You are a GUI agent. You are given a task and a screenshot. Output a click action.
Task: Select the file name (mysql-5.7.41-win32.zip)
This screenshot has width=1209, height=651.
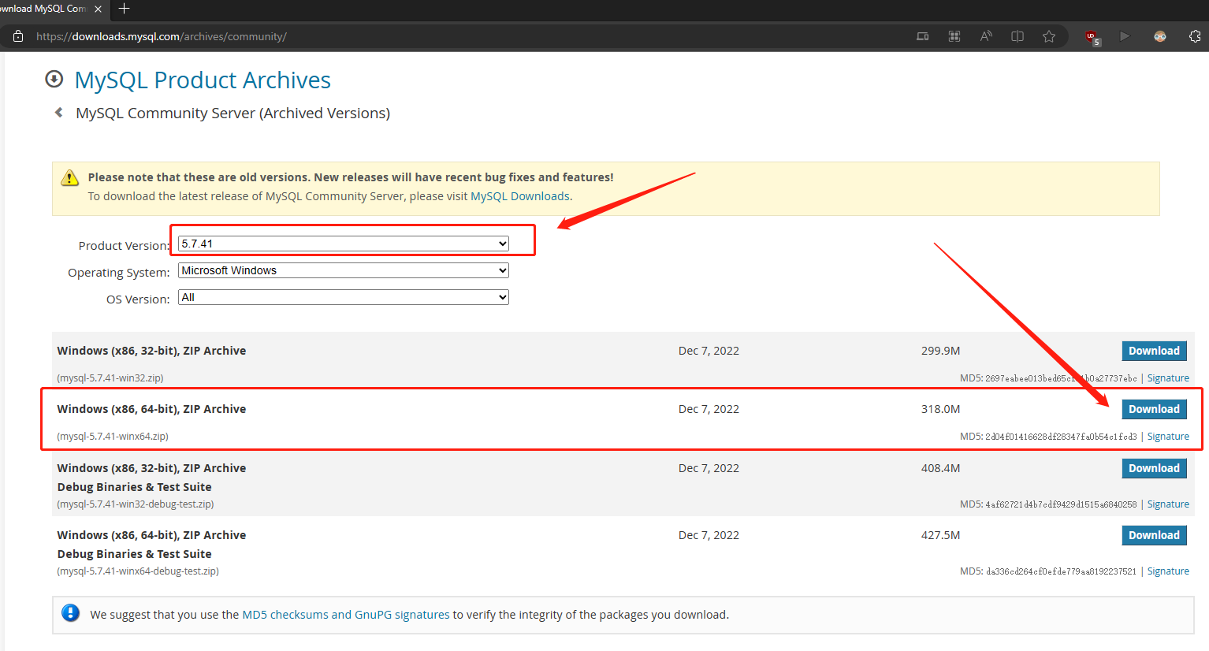[x=110, y=378]
